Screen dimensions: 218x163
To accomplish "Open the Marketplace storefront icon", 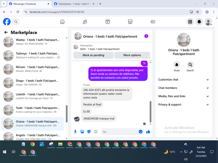I will click(130, 22).
